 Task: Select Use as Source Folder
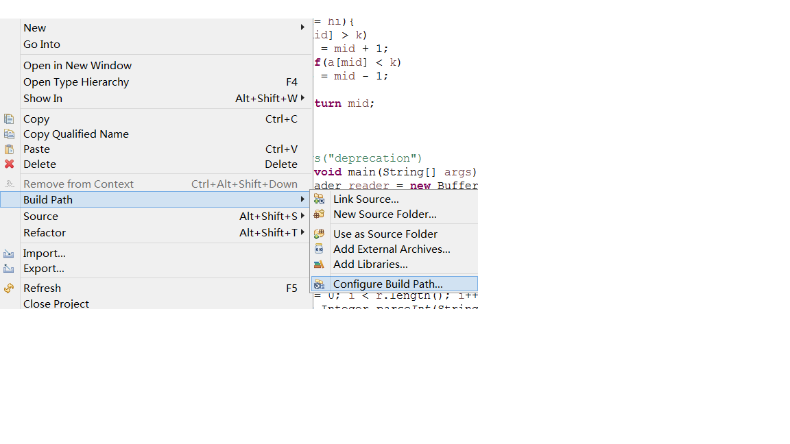[x=394, y=234]
